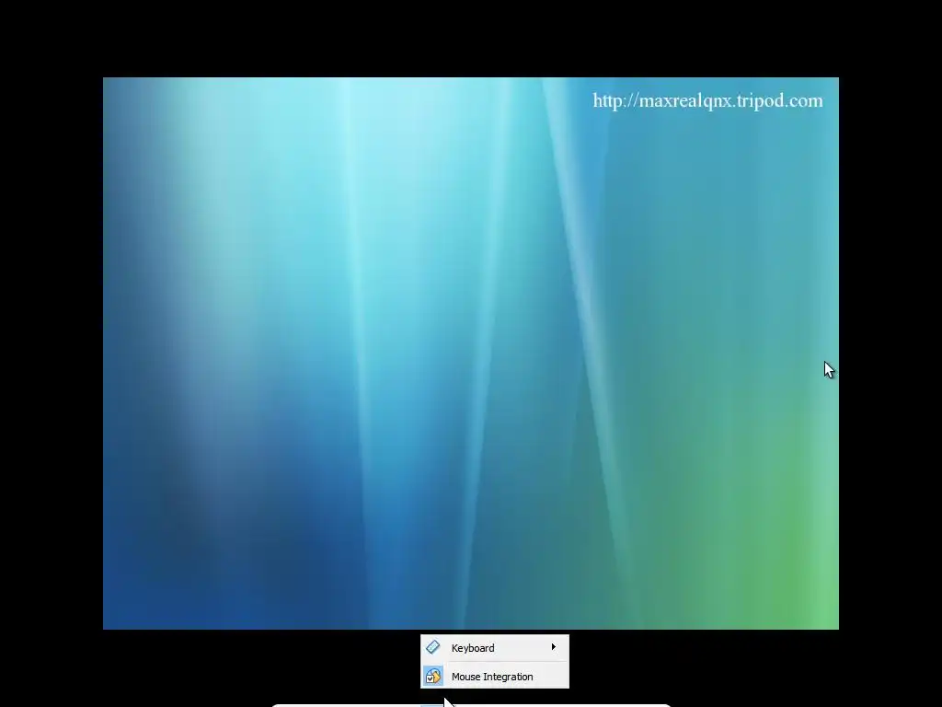Open the Keyboard submenu entry
The height and width of the screenshot is (707, 942).
[x=494, y=647]
